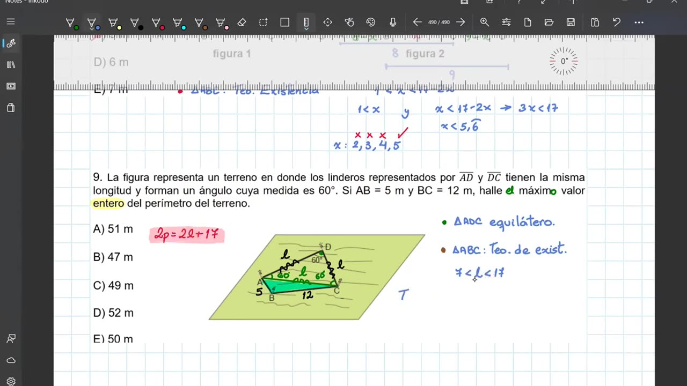Undo the last stroke
Screen dimensions: 687x386
tap(617, 23)
